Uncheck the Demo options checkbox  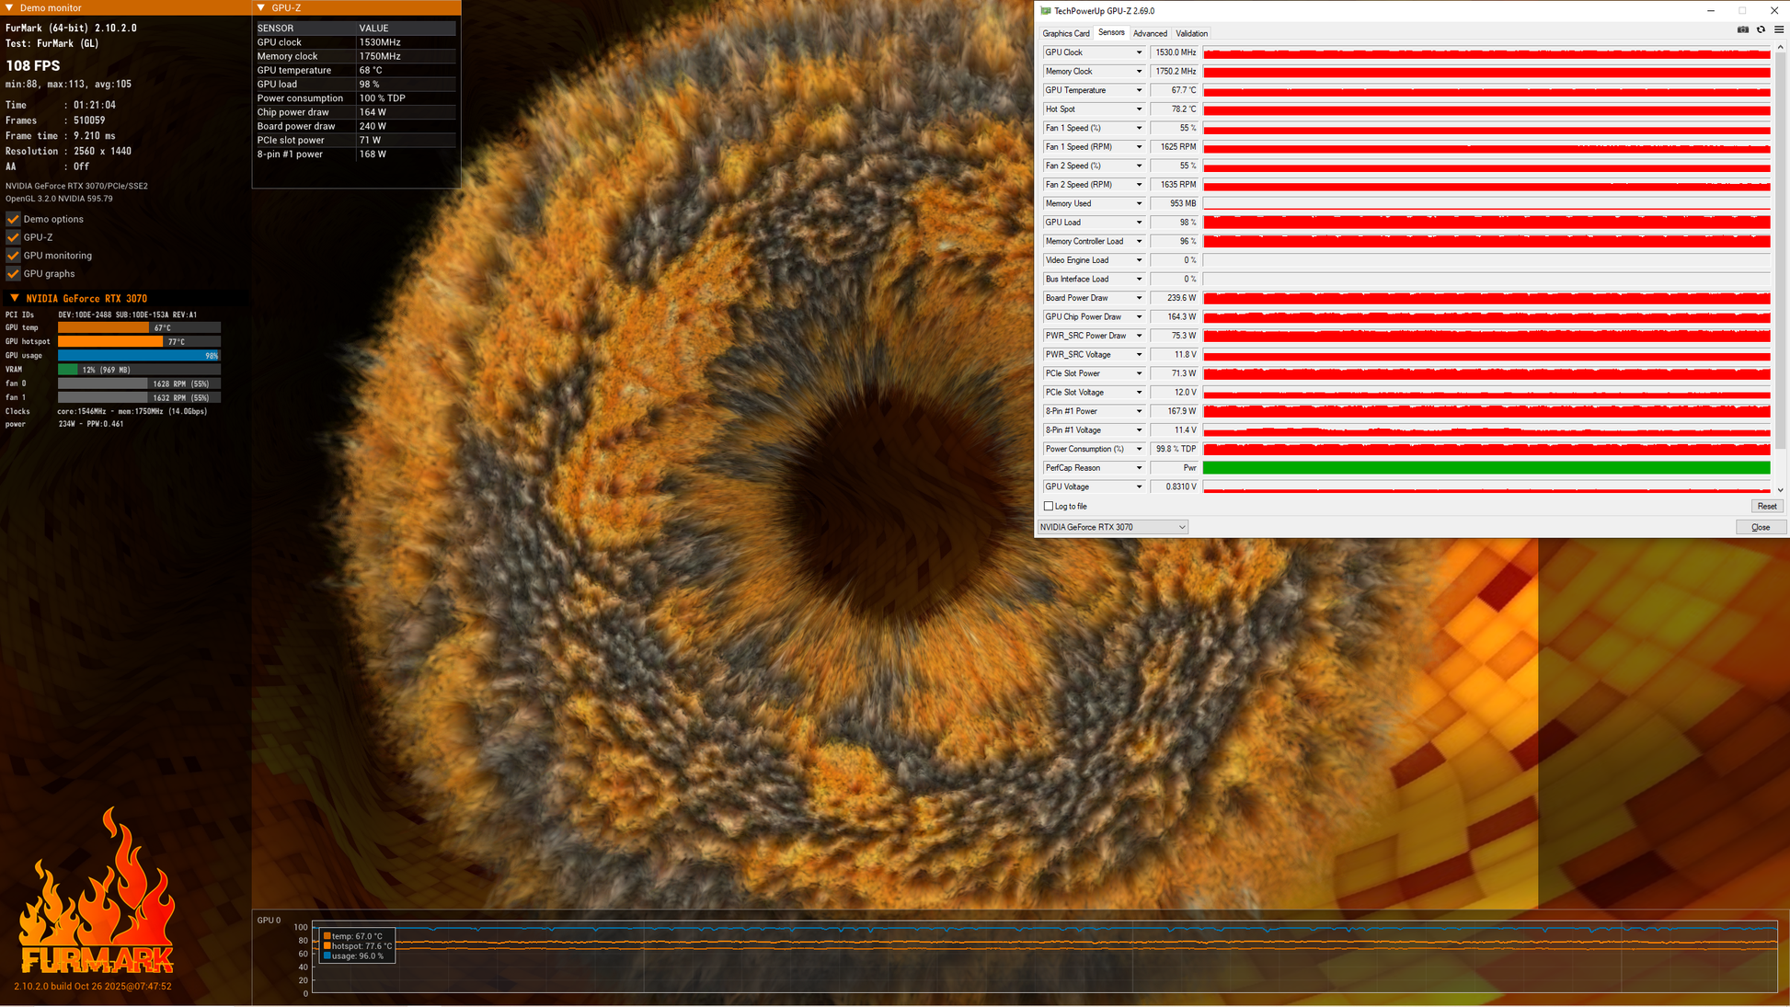tap(13, 219)
